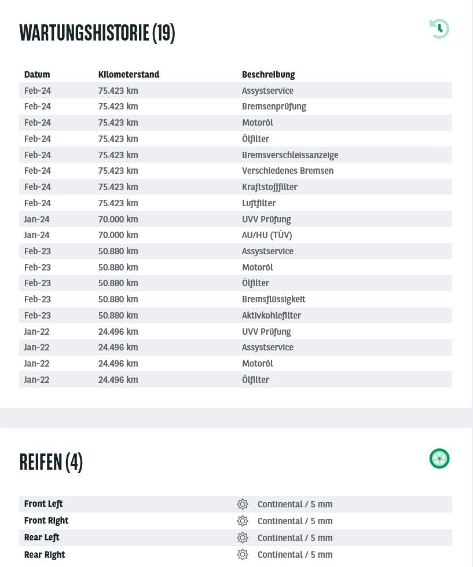Click the Front Right tire sun icon
Viewport: 473px width, 567px height.
tap(243, 521)
